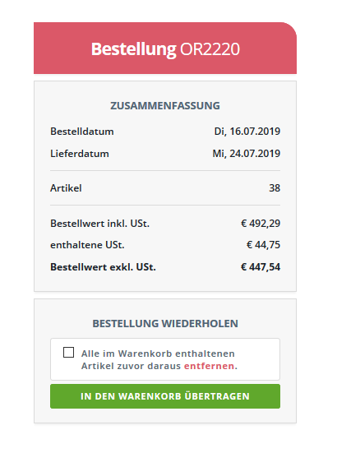Click the Zusammenfassung section heading
The height and width of the screenshot is (453, 337).
(x=165, y=106)
